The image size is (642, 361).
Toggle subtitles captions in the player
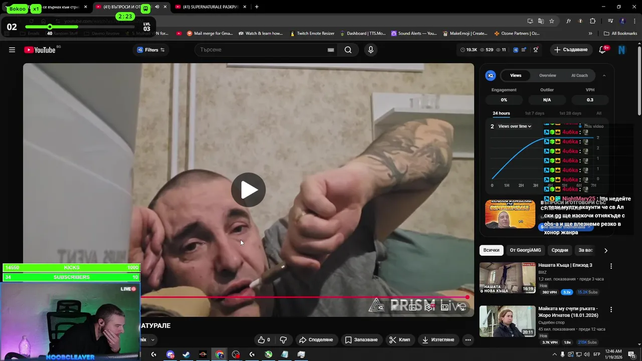tap(412, 307)
